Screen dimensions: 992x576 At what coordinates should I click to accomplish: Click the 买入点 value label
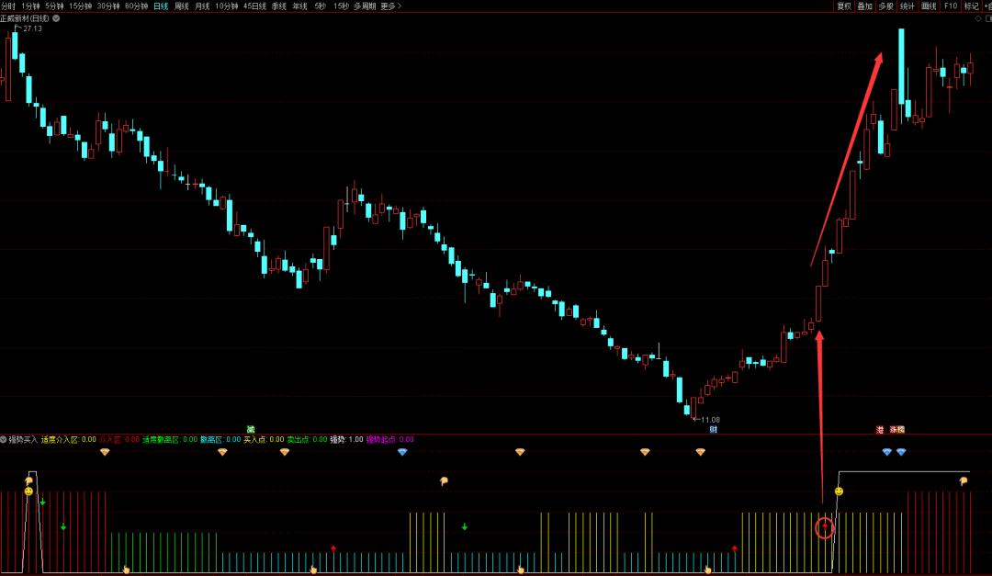click(x=264, y=439)
